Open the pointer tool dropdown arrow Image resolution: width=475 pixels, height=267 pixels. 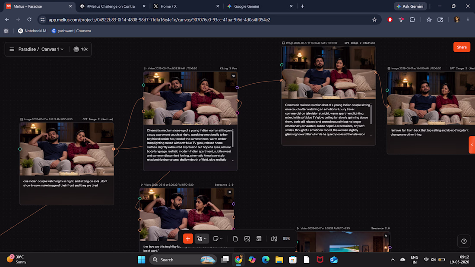tap(206, 239)
